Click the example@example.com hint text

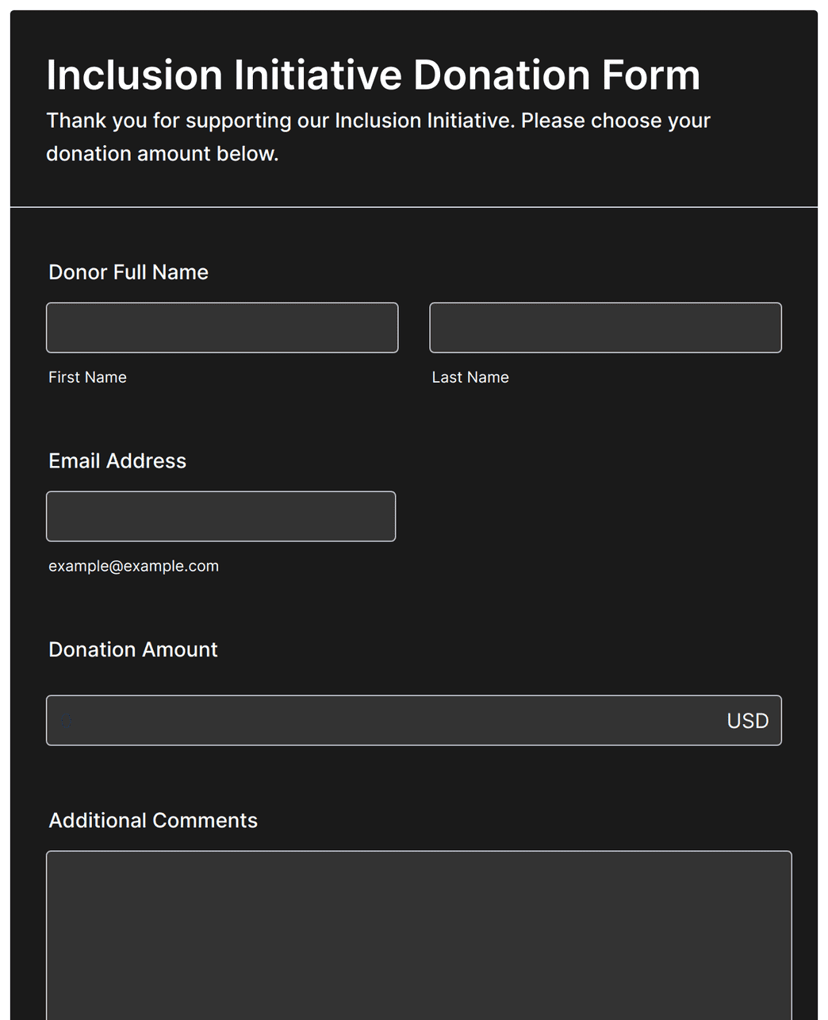(x=133, y=567)
